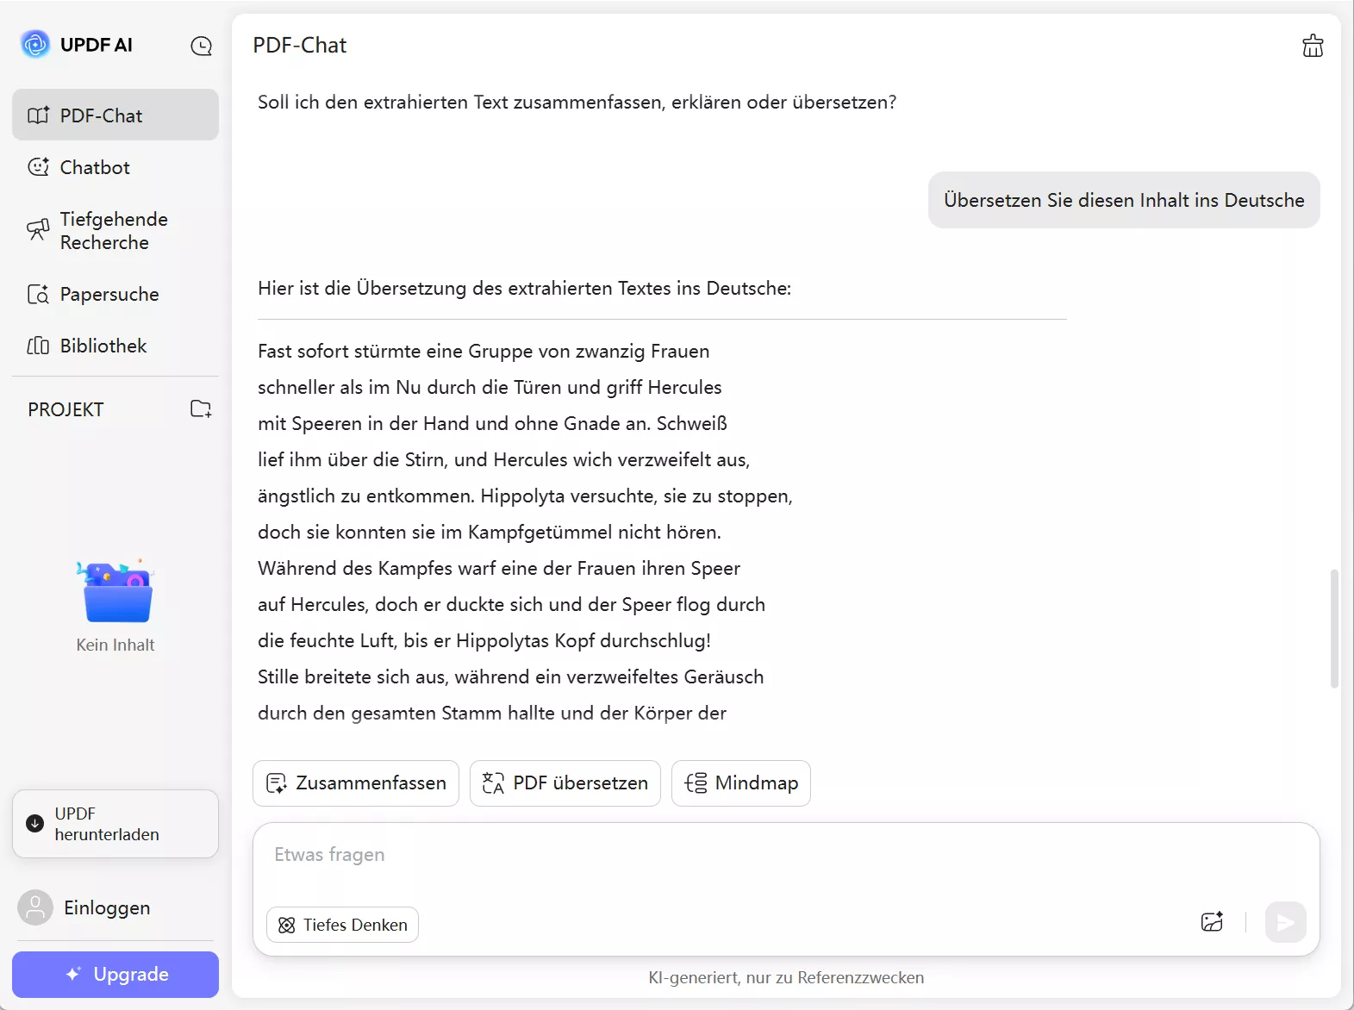Viewport: 1354px width, 1010px height.
Task: Open Tiefgehende Recherche section
Action: coord(115,230)
